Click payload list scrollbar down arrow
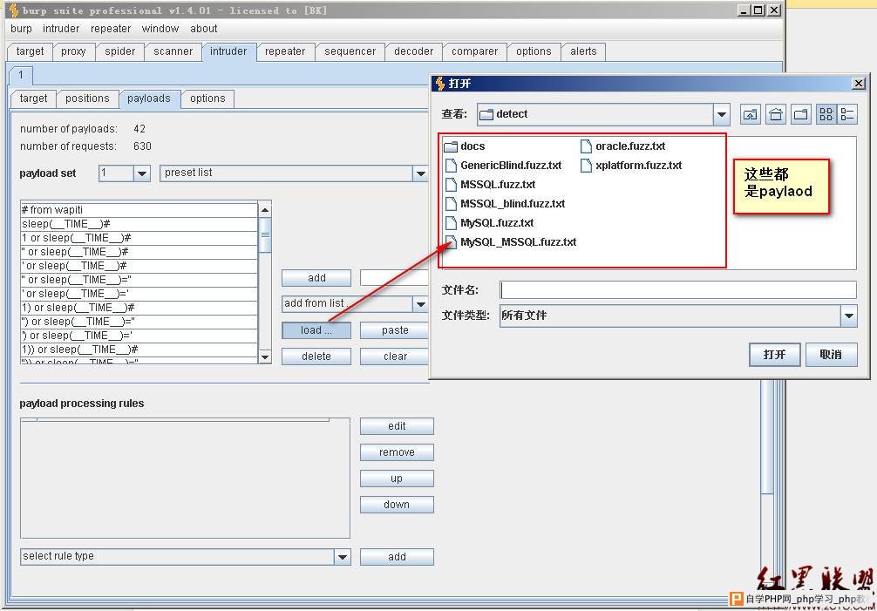This screenshot has width=877, height=611. pyautogui.click(x=265, y=356)
